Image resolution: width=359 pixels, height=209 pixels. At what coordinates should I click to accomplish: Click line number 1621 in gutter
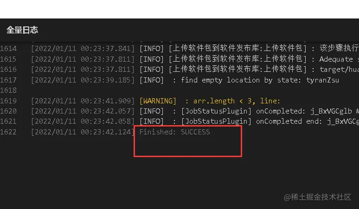(8, 121)
